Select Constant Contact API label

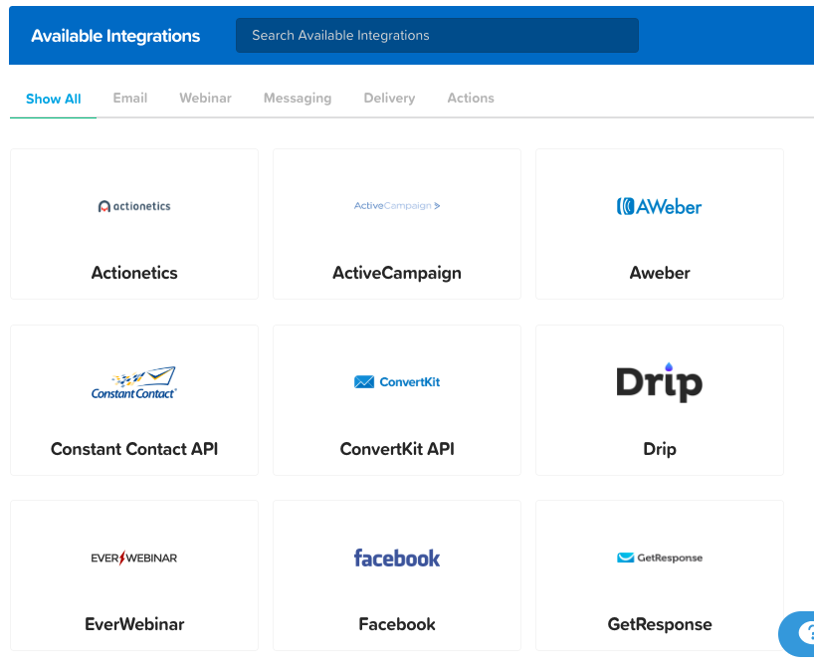(x=134, y=449)
